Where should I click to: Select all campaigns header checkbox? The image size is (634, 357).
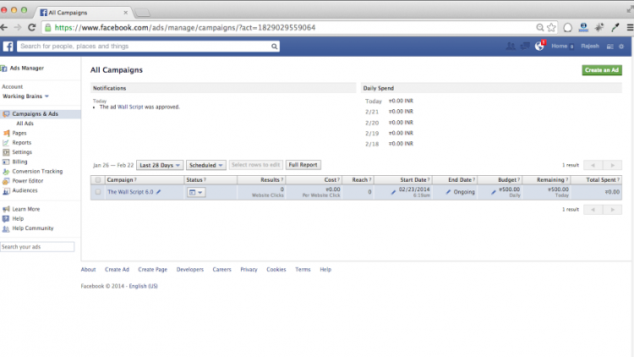pyautogui.click(x=98, y=179)
